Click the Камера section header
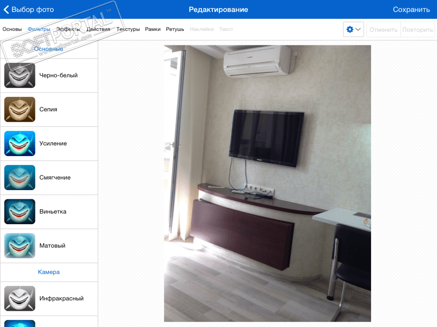The image size is (437, 327). [49, 272]
